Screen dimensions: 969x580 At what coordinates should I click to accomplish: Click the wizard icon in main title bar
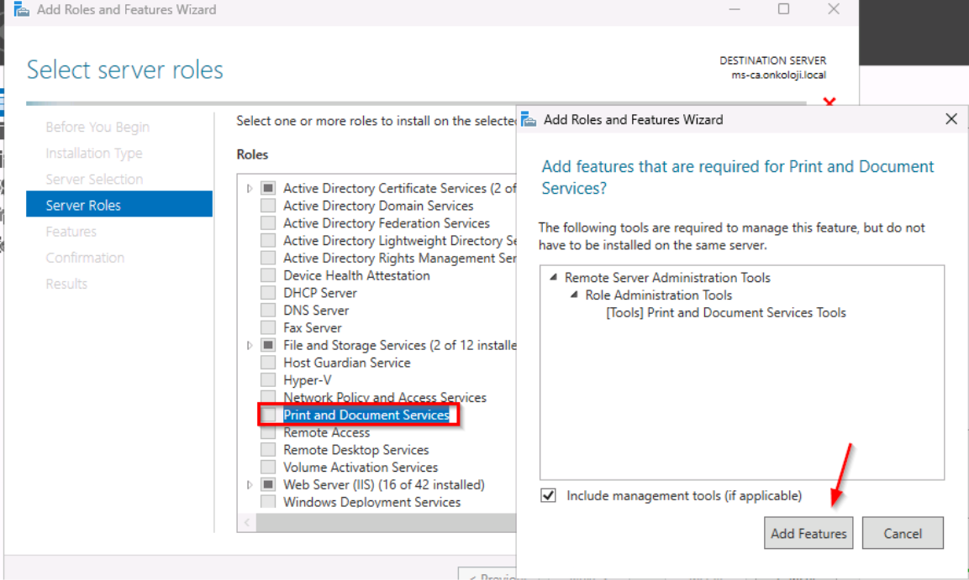pos(22,9)
